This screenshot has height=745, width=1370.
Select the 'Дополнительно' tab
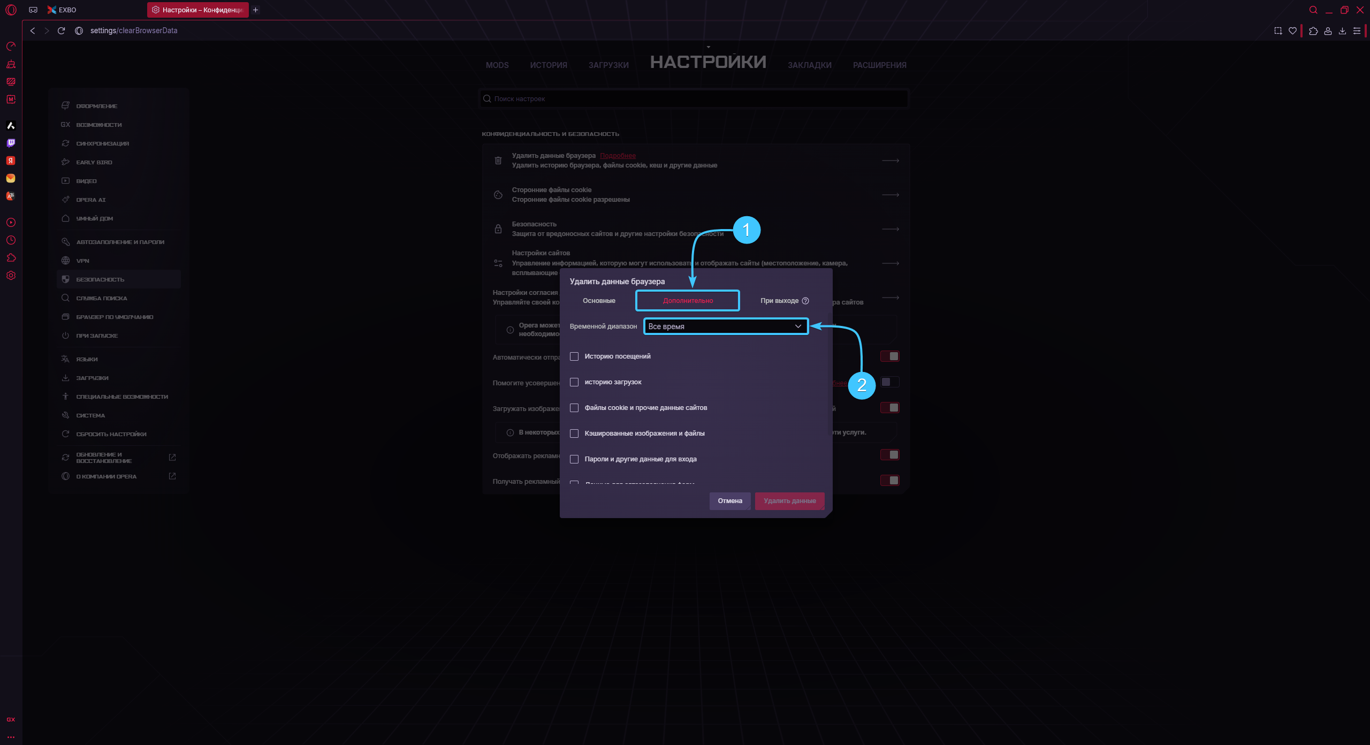pos(688,301)
